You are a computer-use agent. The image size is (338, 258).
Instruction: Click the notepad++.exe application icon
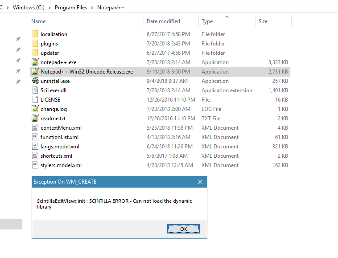click(x=35, y=62)
